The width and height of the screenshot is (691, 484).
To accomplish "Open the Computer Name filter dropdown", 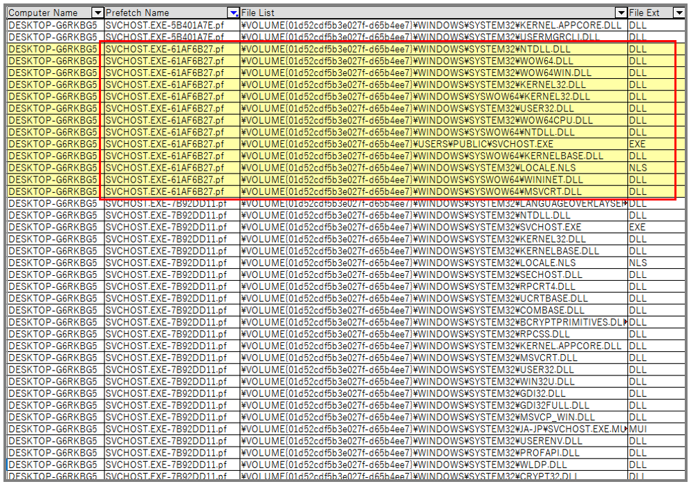I will 98,12.
